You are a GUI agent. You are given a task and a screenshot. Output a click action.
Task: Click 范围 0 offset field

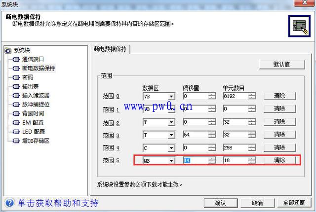pos(196,96)
